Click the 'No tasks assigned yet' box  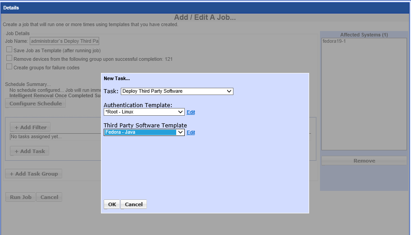pyautogui.click(x=54, y=137)
